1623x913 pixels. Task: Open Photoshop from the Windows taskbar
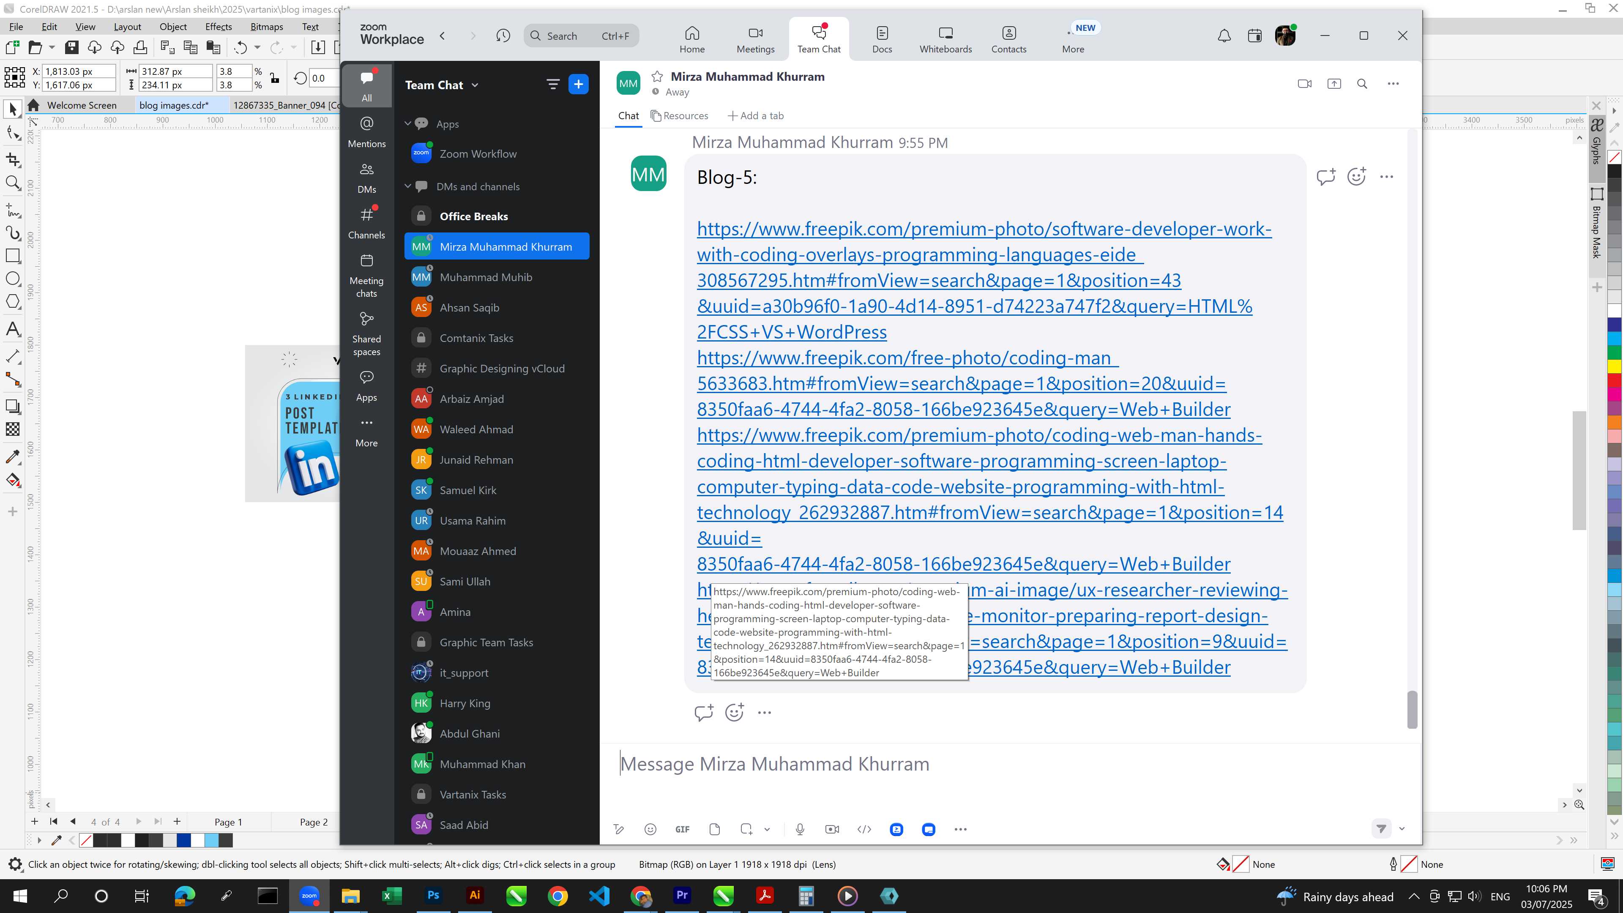click(x=433, y=895)
